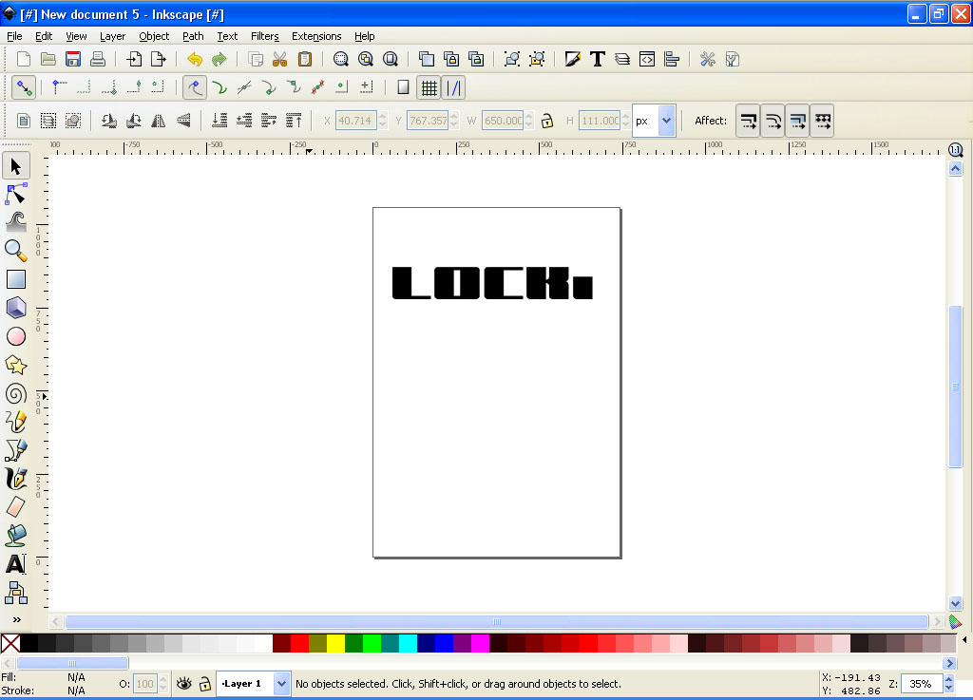Toggle the current layer lock
Screen dimensions: 973x700
point(204,683)
